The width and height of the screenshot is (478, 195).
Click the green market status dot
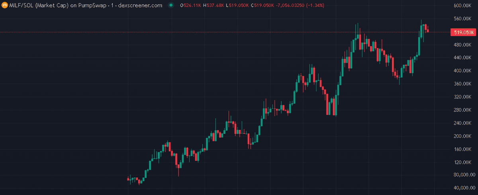(x=171, y=5)
